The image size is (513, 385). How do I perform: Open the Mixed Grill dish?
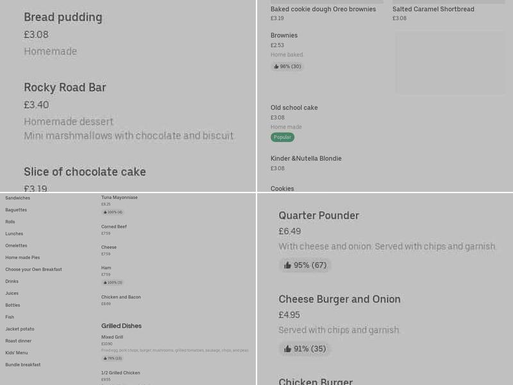point(114,337)
